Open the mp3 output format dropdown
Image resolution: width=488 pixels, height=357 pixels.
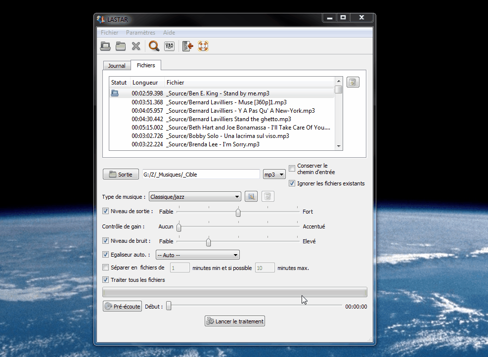(274, 175)
